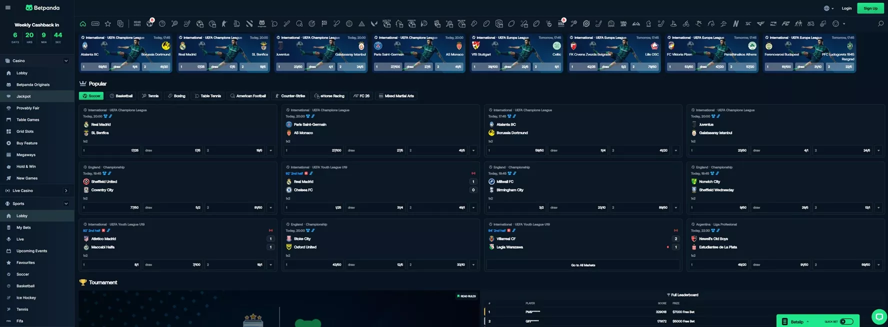Viewport: 888px width, 327px height.
Task: Open Atalanta BC vs Borussia Dortmund featured card
Action: click(125, 53)
